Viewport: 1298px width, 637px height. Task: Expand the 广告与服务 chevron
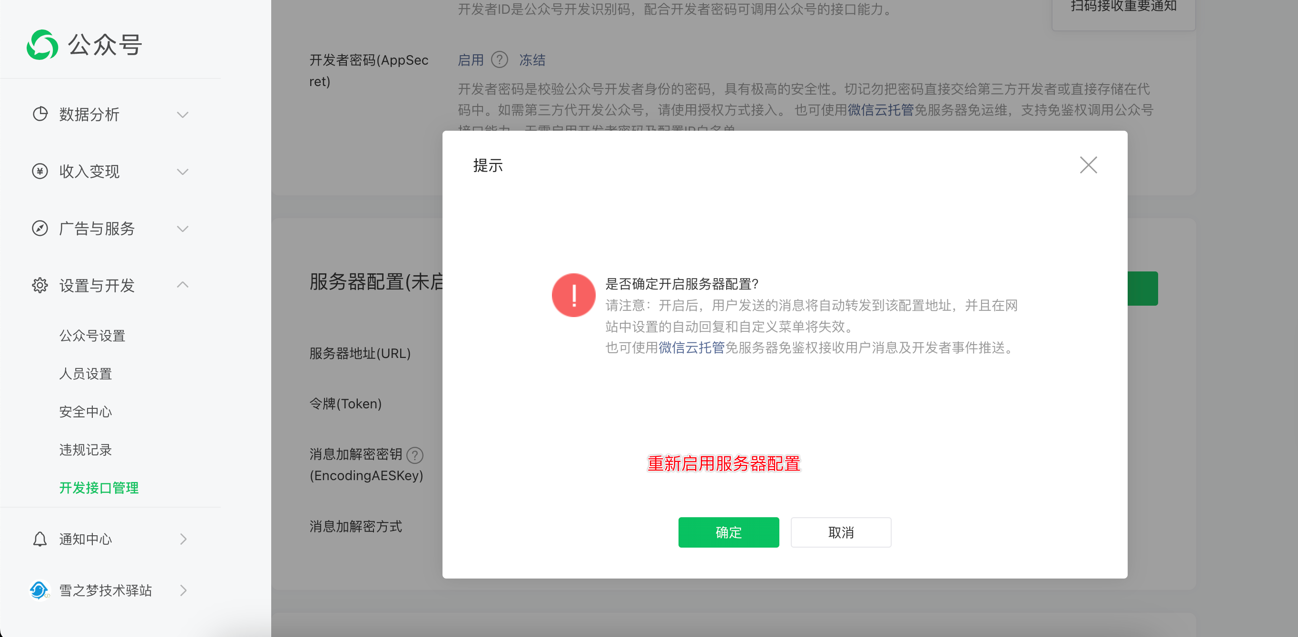click(183, 228)
